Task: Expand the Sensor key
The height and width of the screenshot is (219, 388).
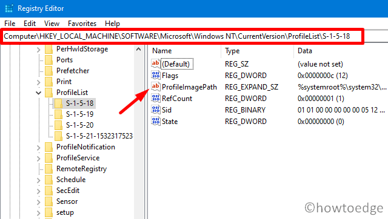Action: coord(38,202)
